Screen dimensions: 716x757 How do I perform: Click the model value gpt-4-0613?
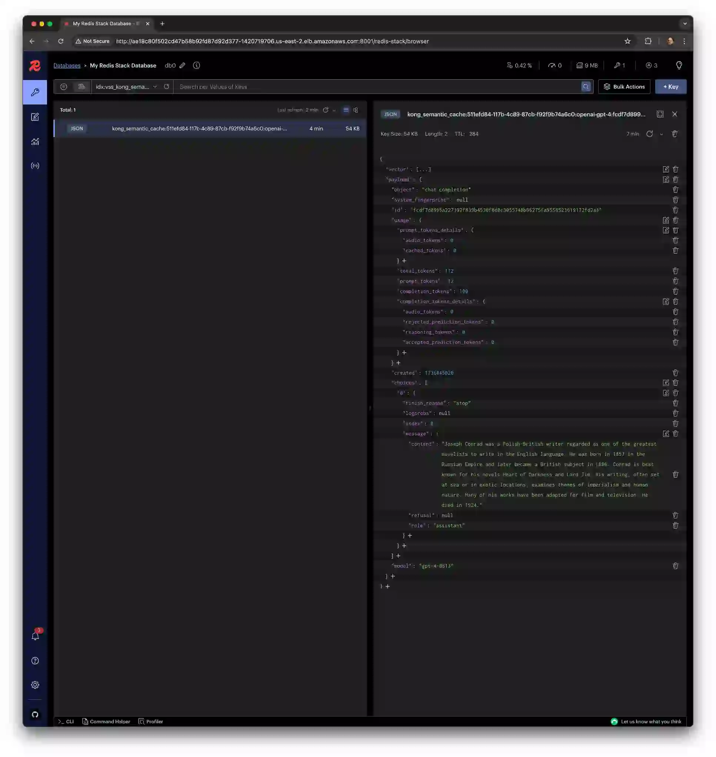point(436,566)
